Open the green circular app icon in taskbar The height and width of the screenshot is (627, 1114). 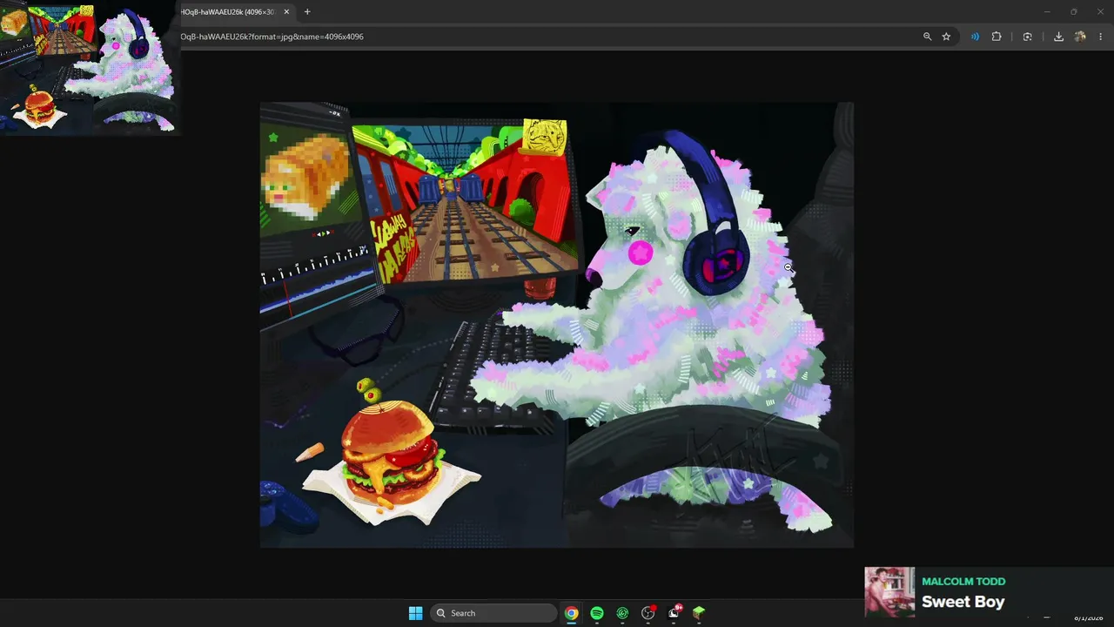(x=622, y=613)
